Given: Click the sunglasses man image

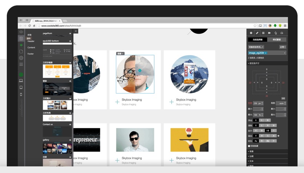Looking at the screenshot, I should tap(135, 140).
